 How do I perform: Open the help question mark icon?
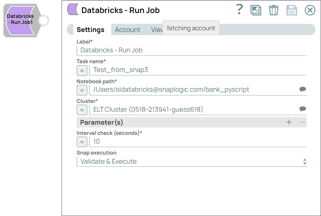tap(239, 10)
